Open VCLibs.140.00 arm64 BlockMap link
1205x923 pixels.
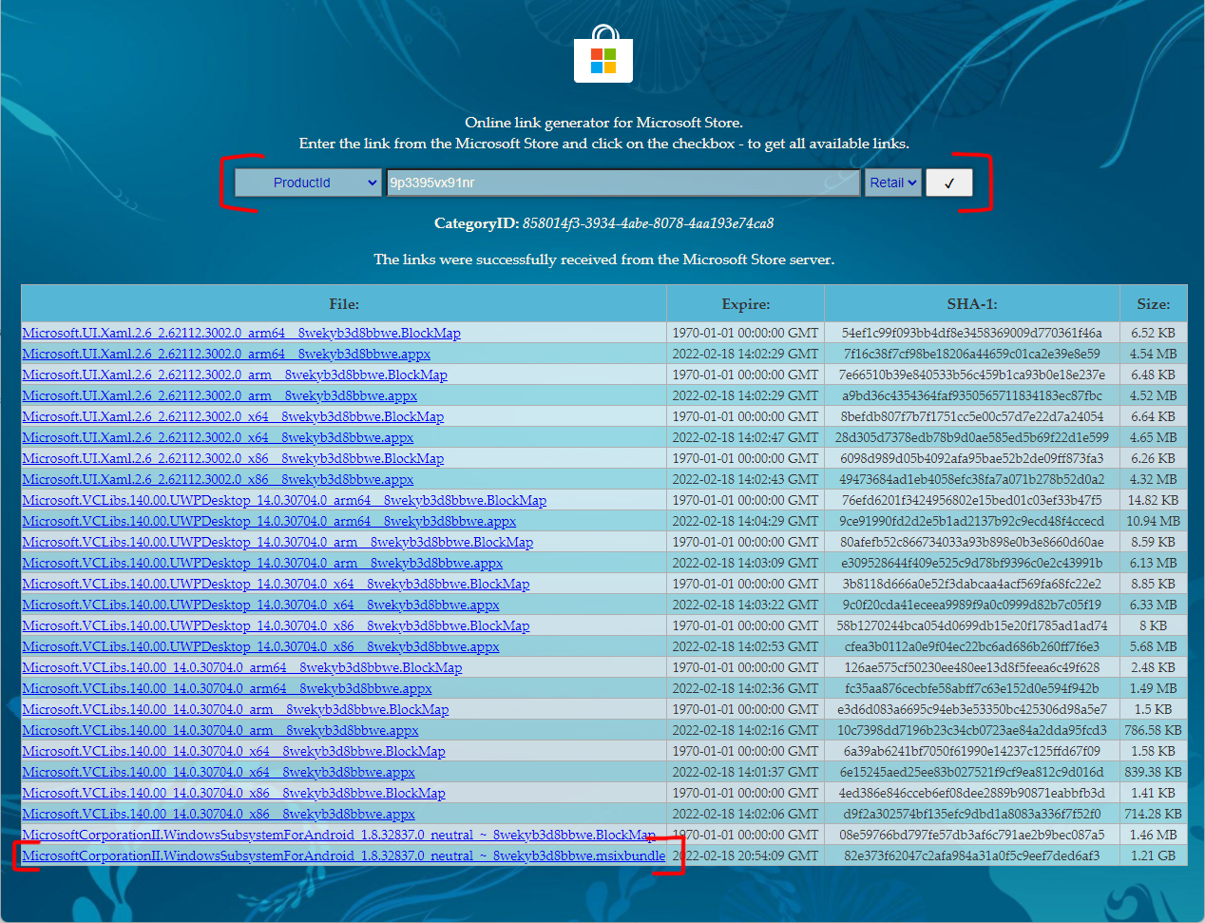(242, 667)
